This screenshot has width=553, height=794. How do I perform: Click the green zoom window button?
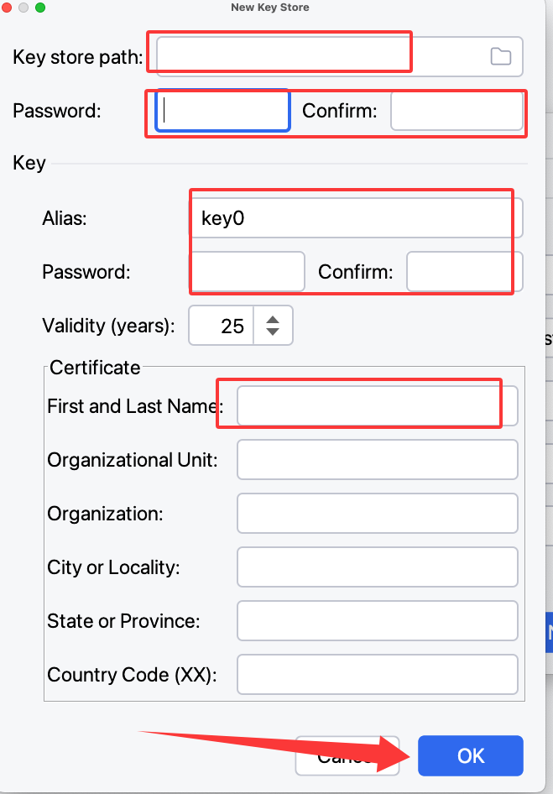point(40,8)
